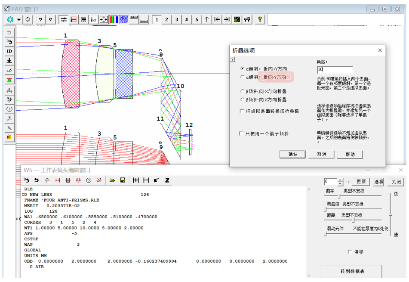Image resolution: width=409 pixels, height=282 pixels.
Task: Click the save floppy disk icon in WS toolbar
Action: (x=123, y=180)
